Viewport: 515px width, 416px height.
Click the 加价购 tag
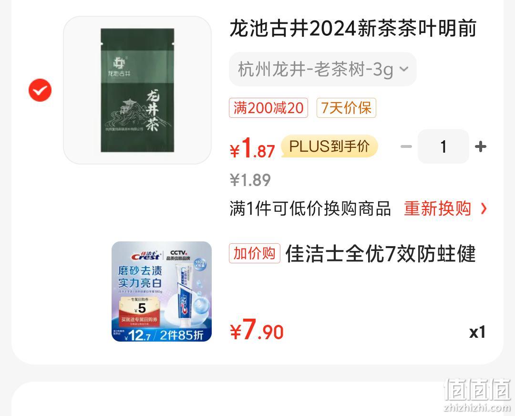click(x=255, y=253)
